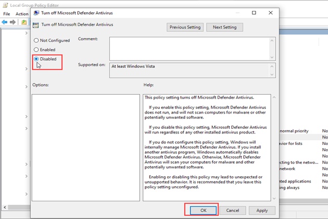Click the left scroll arrow in tree pane
This screenshot has width=328, height=219.
tap(5, 207)
